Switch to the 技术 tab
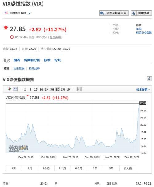 click(47, 60)
